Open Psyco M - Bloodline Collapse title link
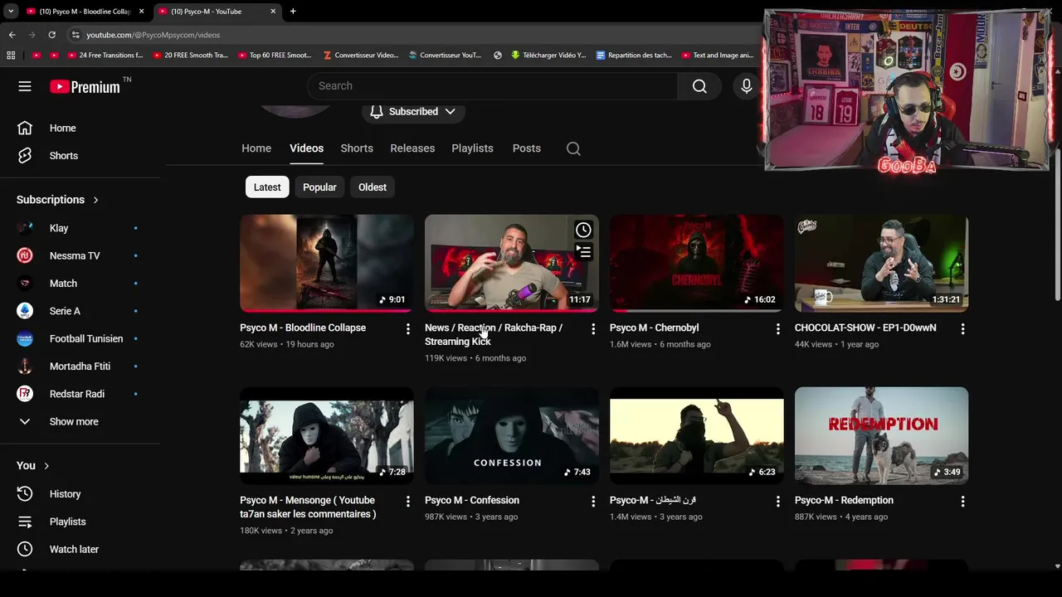The image size is (1062, 597). point(303,328)
